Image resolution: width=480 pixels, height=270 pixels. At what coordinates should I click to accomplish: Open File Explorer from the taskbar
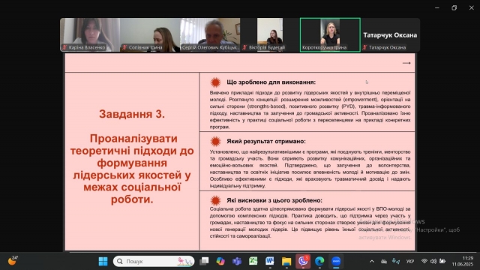click(x=286, y=261)
